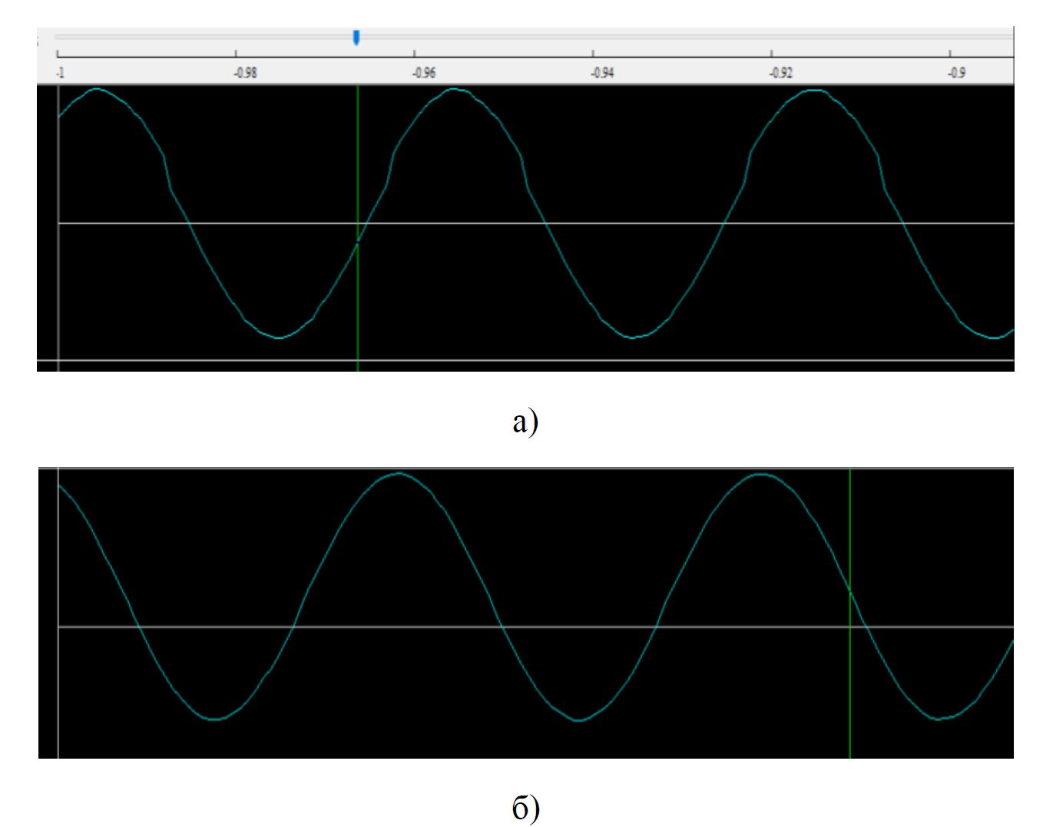Click the green cursor line in waveform б
Screen dimensions: 1043x827
coord(849,614)
